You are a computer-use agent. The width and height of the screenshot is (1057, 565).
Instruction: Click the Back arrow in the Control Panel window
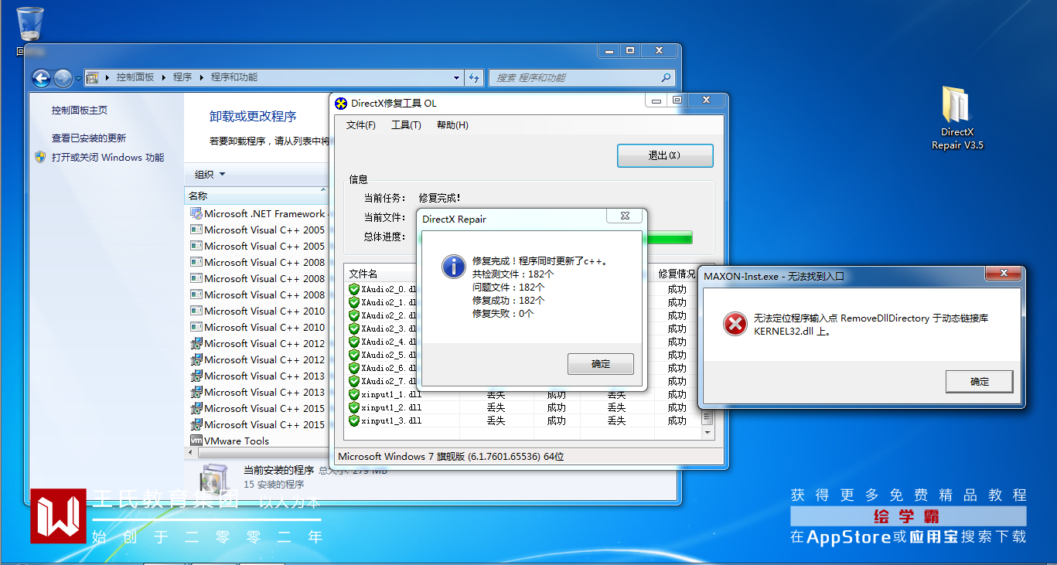click(x=41, y=78)
